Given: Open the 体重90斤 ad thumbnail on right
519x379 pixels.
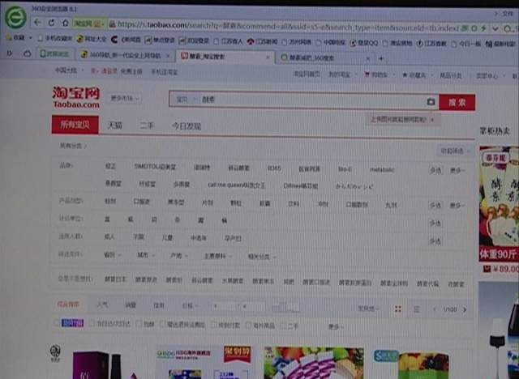Looking at the screenshot, I should point(499,204).
